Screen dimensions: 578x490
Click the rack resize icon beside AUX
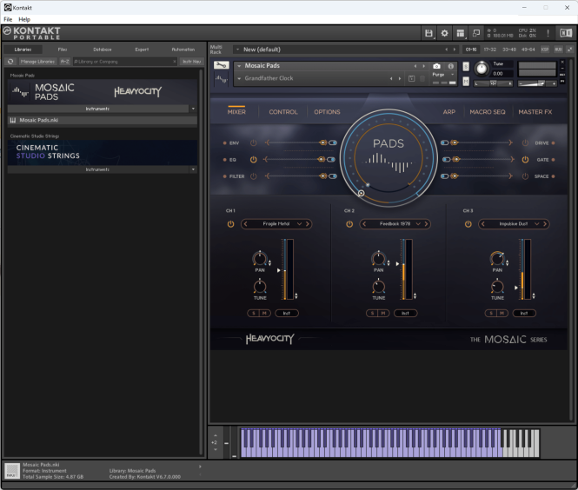pos(570,50)
